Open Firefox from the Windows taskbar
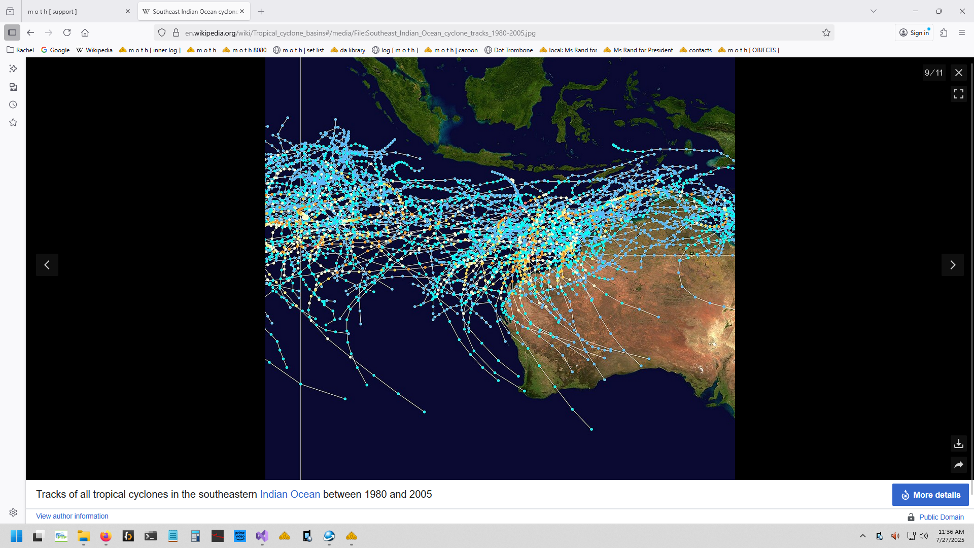Viewport: 974px width, 548px height. (106, 536)
